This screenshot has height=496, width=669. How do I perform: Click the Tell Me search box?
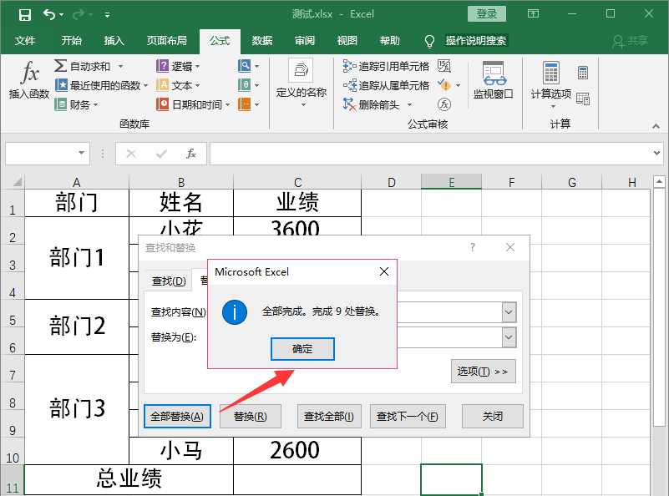click(x=476, y=41)
